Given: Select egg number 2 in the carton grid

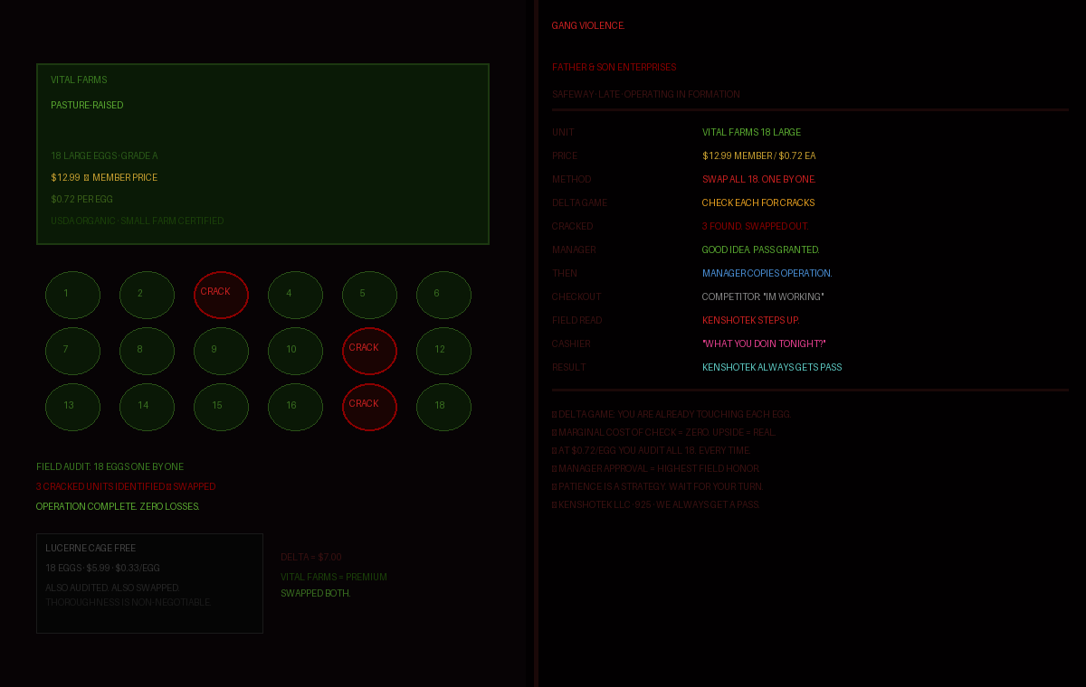Looking at the screenshot, I should click(147, 295).
